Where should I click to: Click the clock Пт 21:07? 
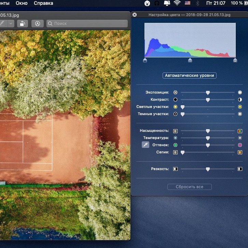tap(216, 3)
